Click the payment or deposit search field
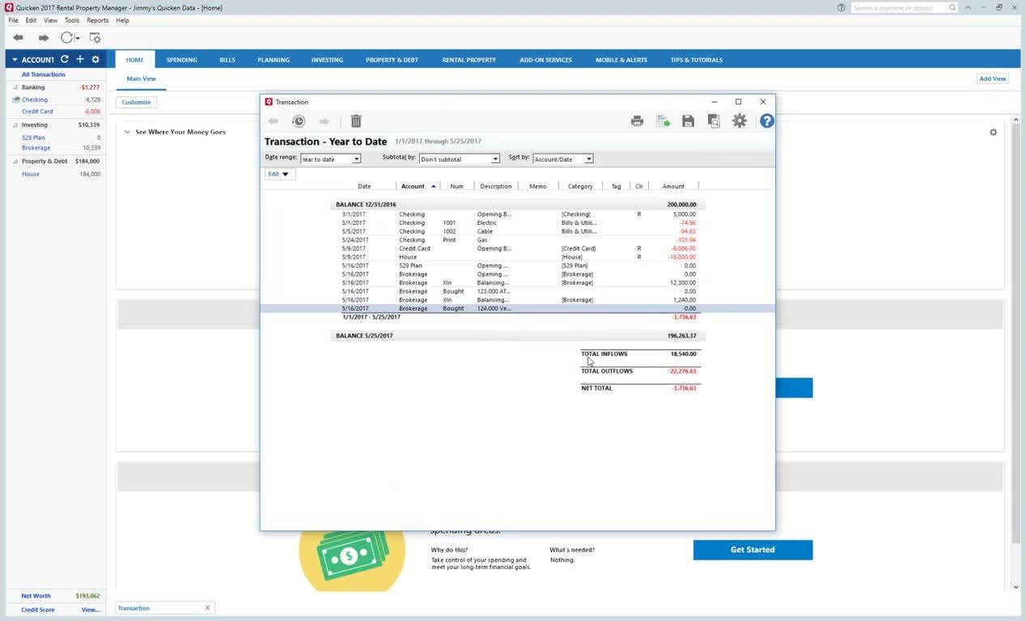The width and height of the screenshot is (1026, 621). (x=898, y=8)
